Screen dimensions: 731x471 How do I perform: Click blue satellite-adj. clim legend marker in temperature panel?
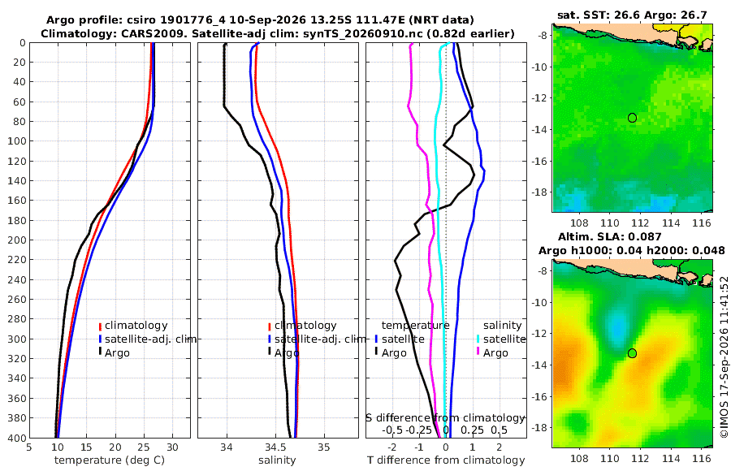100,339
